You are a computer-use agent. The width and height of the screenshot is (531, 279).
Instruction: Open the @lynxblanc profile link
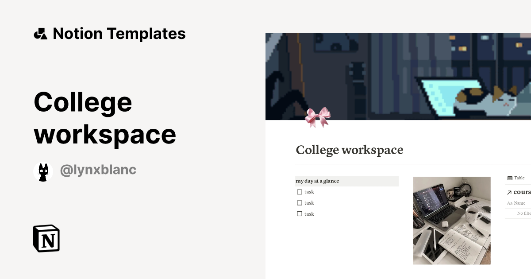[x=98, y=170]
